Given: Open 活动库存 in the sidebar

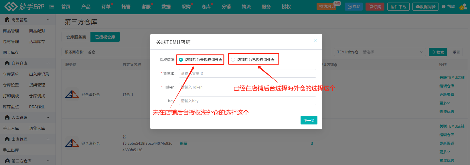Looking at the screenshot, I should click(x=37, y=41).
